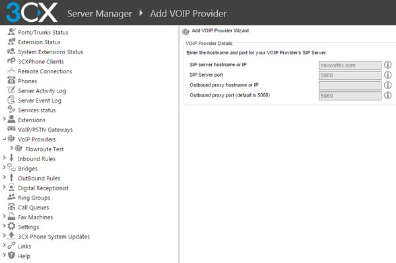This screenshot has height=263, width=396.
Task: Click the Server Activity Log icon
Action: pos(11,90)
